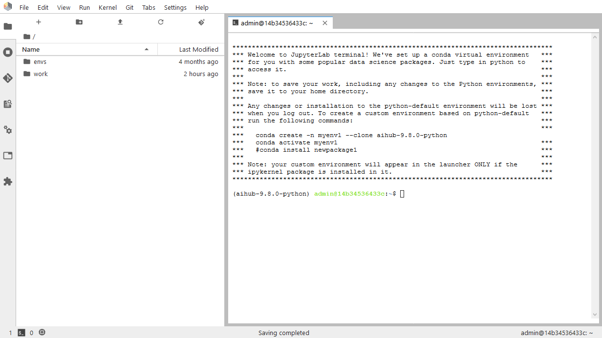Open a new Launcher with the plus icon

coord(38,22)
